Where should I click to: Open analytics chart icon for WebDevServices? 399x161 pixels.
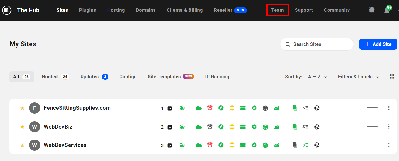(x=276, y=145)
